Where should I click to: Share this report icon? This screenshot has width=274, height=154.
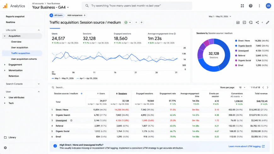pyautogui.click(x=257, y=22)
